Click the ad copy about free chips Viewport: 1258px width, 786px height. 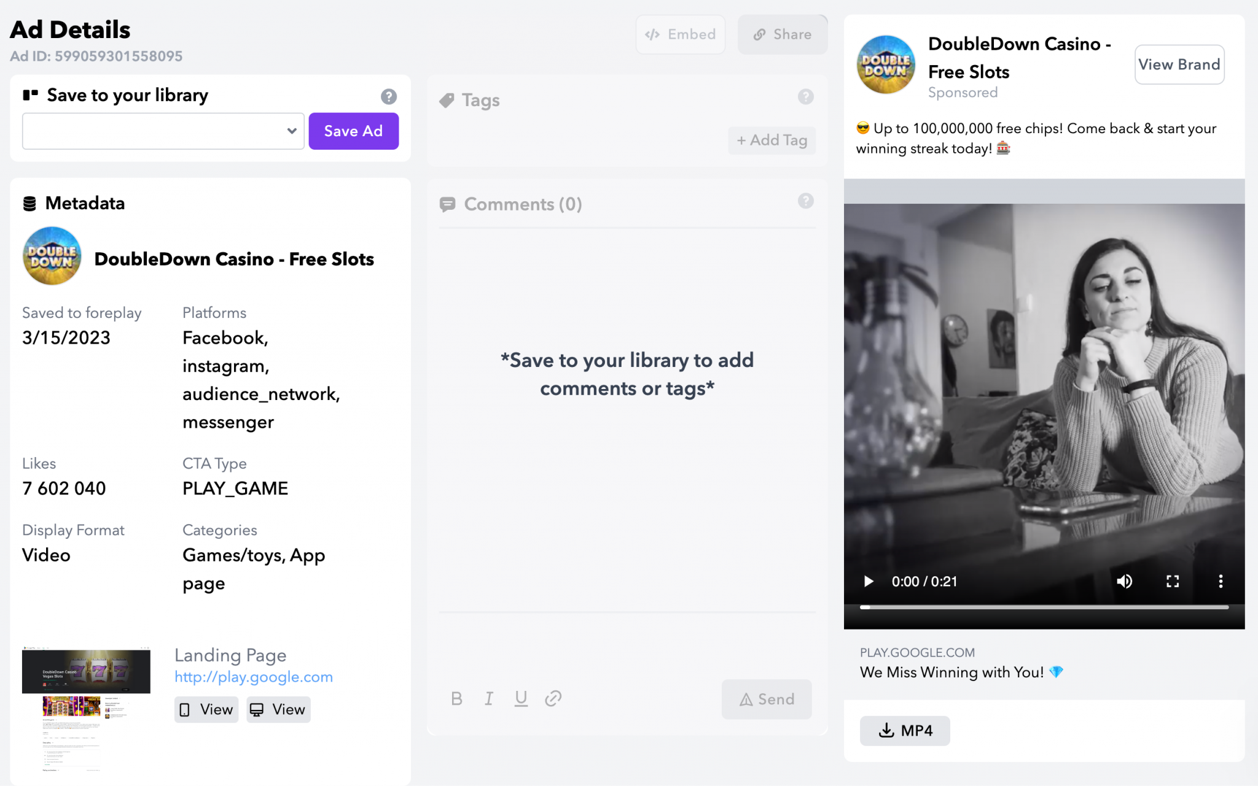(x=1036, y=138)
